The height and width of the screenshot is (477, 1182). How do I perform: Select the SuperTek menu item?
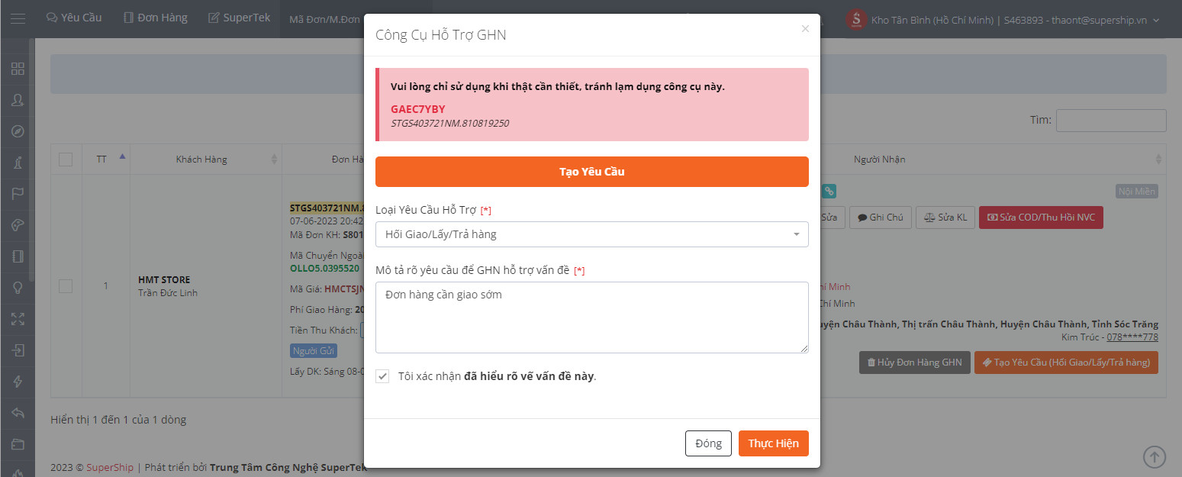(239, 17)
